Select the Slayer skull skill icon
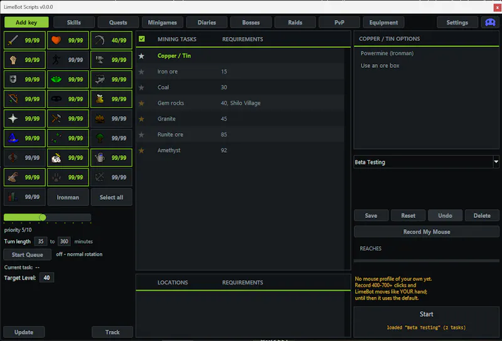 [x=56, y=158]
